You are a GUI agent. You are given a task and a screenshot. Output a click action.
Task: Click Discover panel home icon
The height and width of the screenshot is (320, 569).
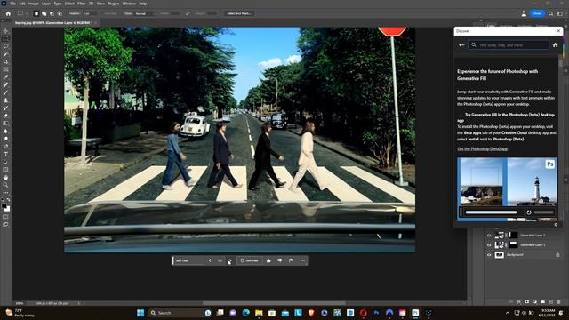[x=555, y=45]
